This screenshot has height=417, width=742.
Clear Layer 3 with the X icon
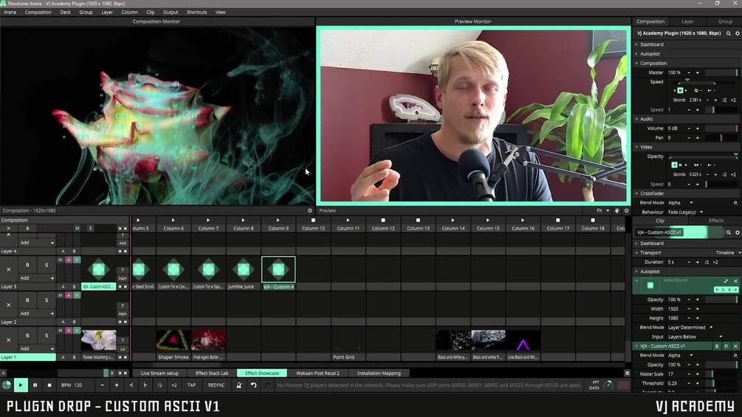[x=9, y=269]
